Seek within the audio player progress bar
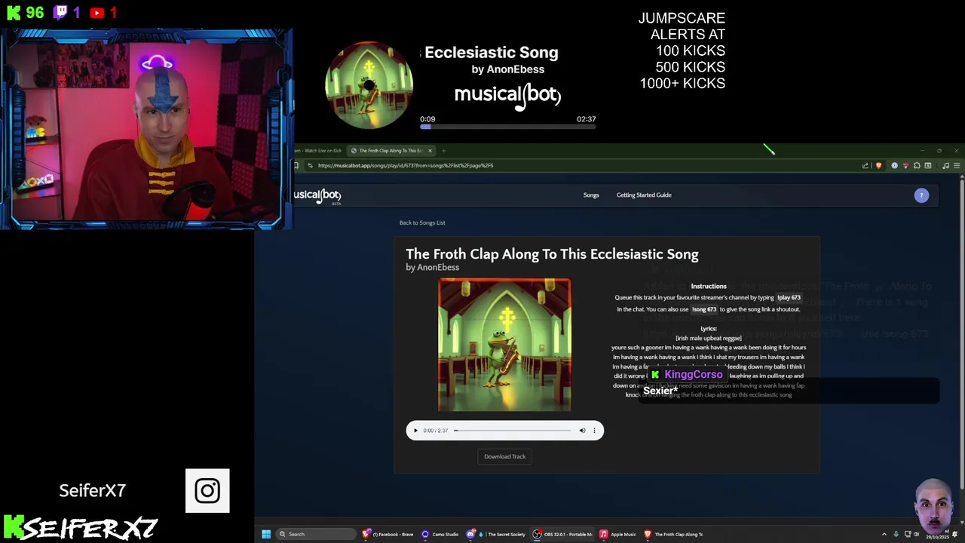This screenshot has width=965, height=543. [513, 431]
